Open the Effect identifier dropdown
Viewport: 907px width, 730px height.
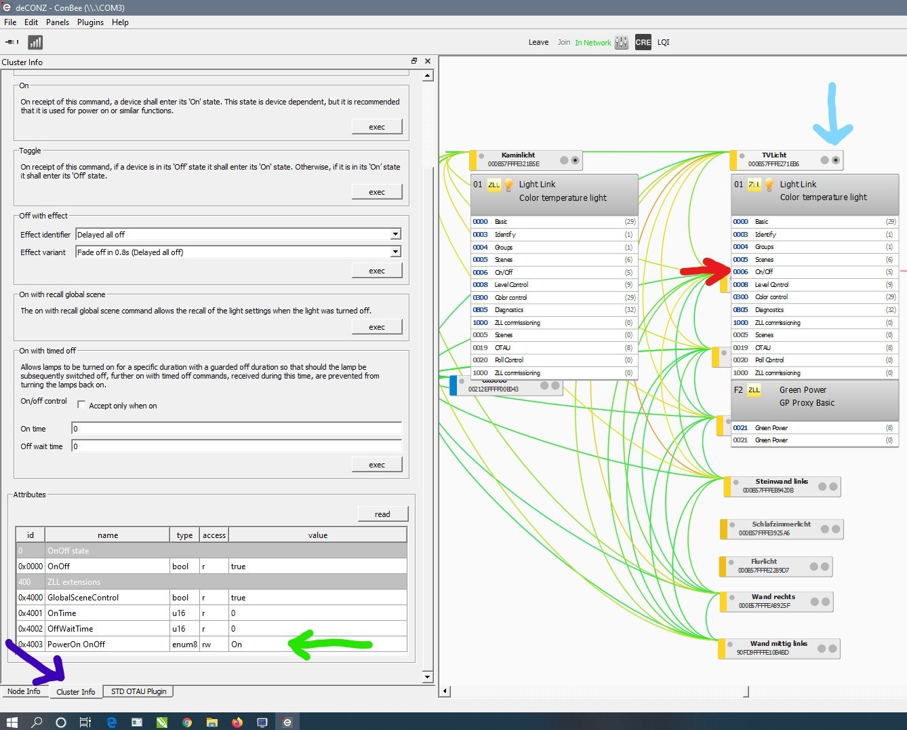tap(238, 234)
